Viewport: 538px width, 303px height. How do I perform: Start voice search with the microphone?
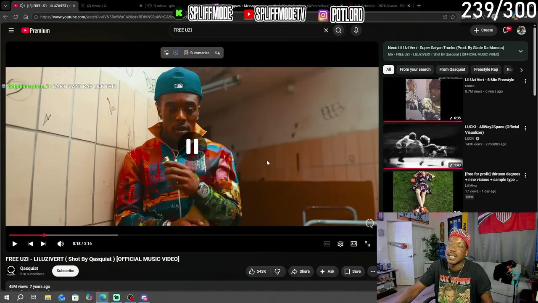(356, 30)
